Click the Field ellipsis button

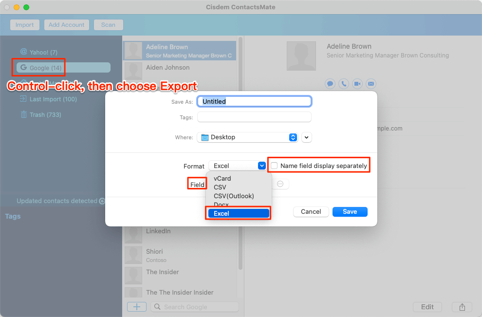tap(280, 184)
